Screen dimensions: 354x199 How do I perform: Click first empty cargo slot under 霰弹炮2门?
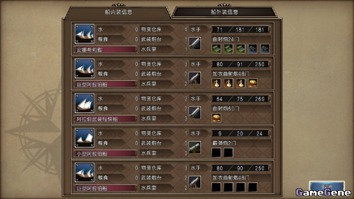pyautogui.click(x=216, y=153)
